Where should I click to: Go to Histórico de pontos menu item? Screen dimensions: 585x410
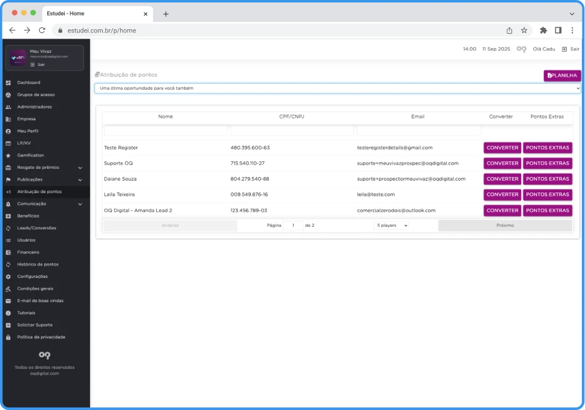[x=38, y=264]
